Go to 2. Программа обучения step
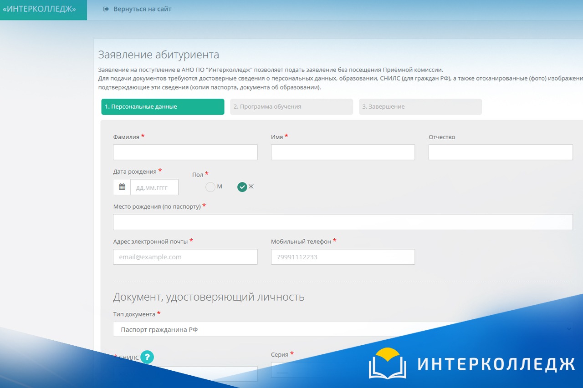The image size is (583, 388). coord(291,107)
